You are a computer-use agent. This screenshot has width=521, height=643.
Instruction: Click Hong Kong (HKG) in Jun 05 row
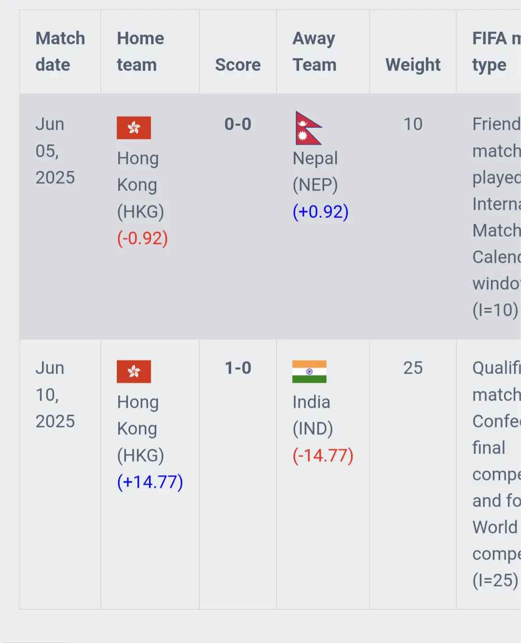point(140,185)
